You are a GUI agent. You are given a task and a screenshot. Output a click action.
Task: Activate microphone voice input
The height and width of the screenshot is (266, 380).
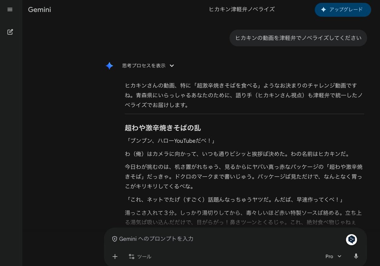[x=356, y=256]
